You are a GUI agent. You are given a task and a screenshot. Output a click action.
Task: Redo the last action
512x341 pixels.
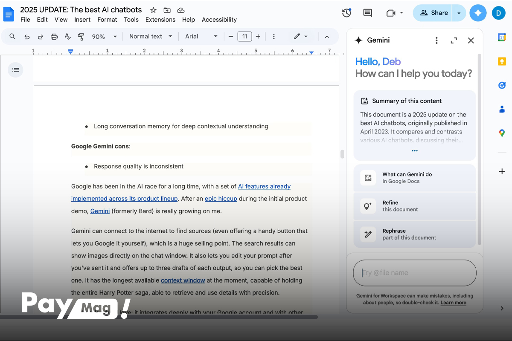[x=41, y=37]
